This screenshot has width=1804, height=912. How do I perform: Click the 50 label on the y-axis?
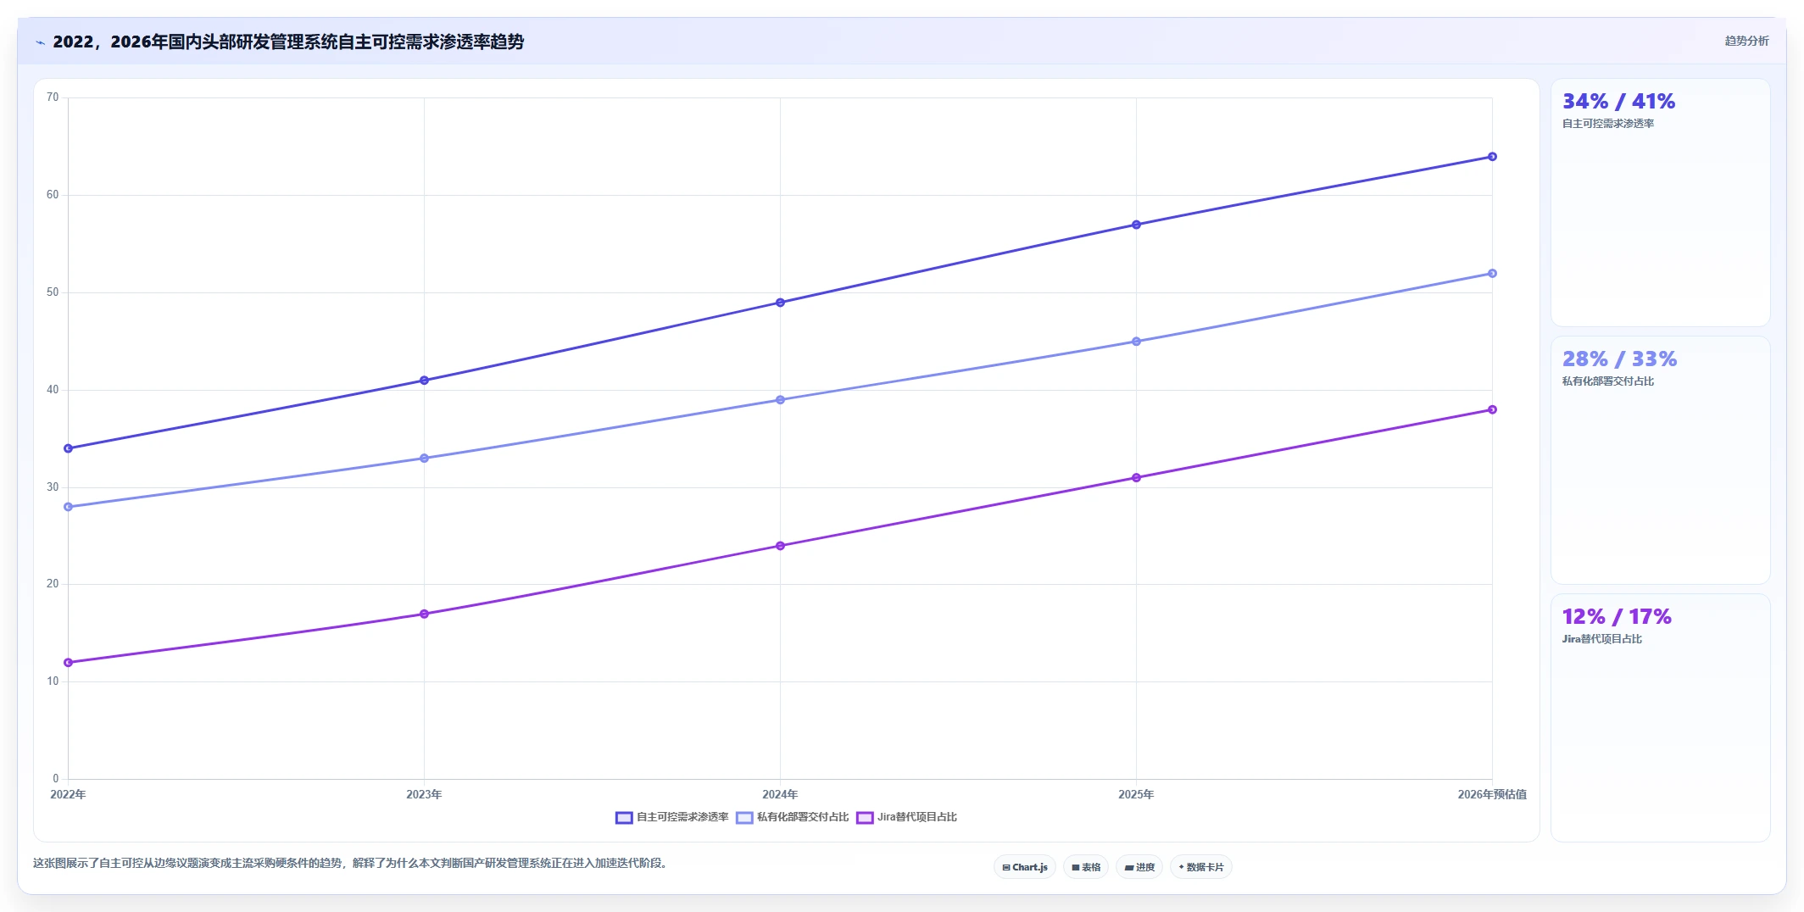pyautogui.click(x=53, y=292)
